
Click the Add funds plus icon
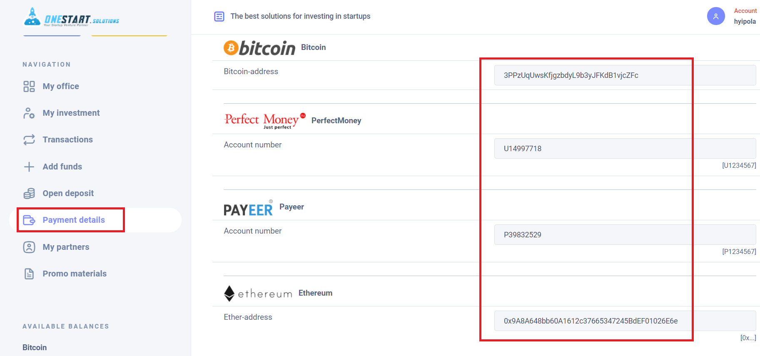pyautogui.click(x=29, y=167)
